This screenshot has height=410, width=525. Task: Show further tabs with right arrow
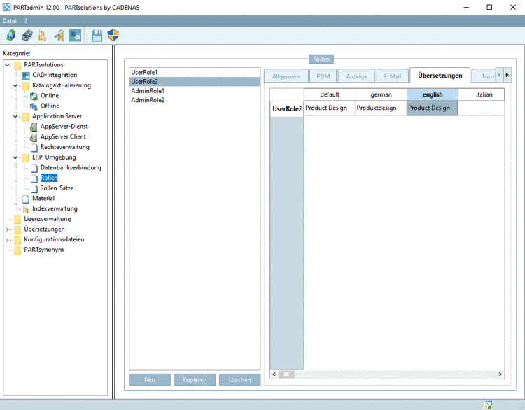[x=507, y=75]
